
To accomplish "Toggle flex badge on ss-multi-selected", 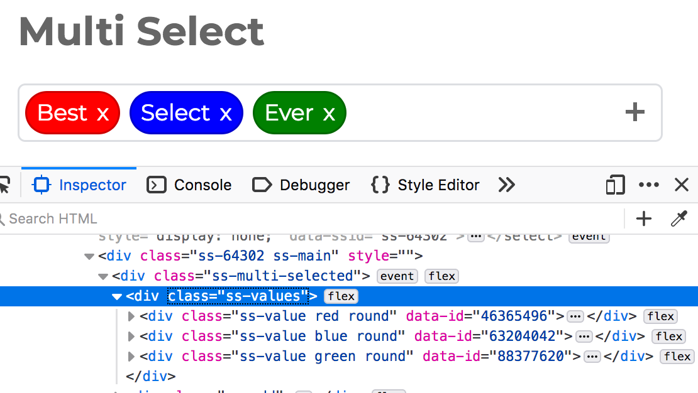I will click(441, 276).
